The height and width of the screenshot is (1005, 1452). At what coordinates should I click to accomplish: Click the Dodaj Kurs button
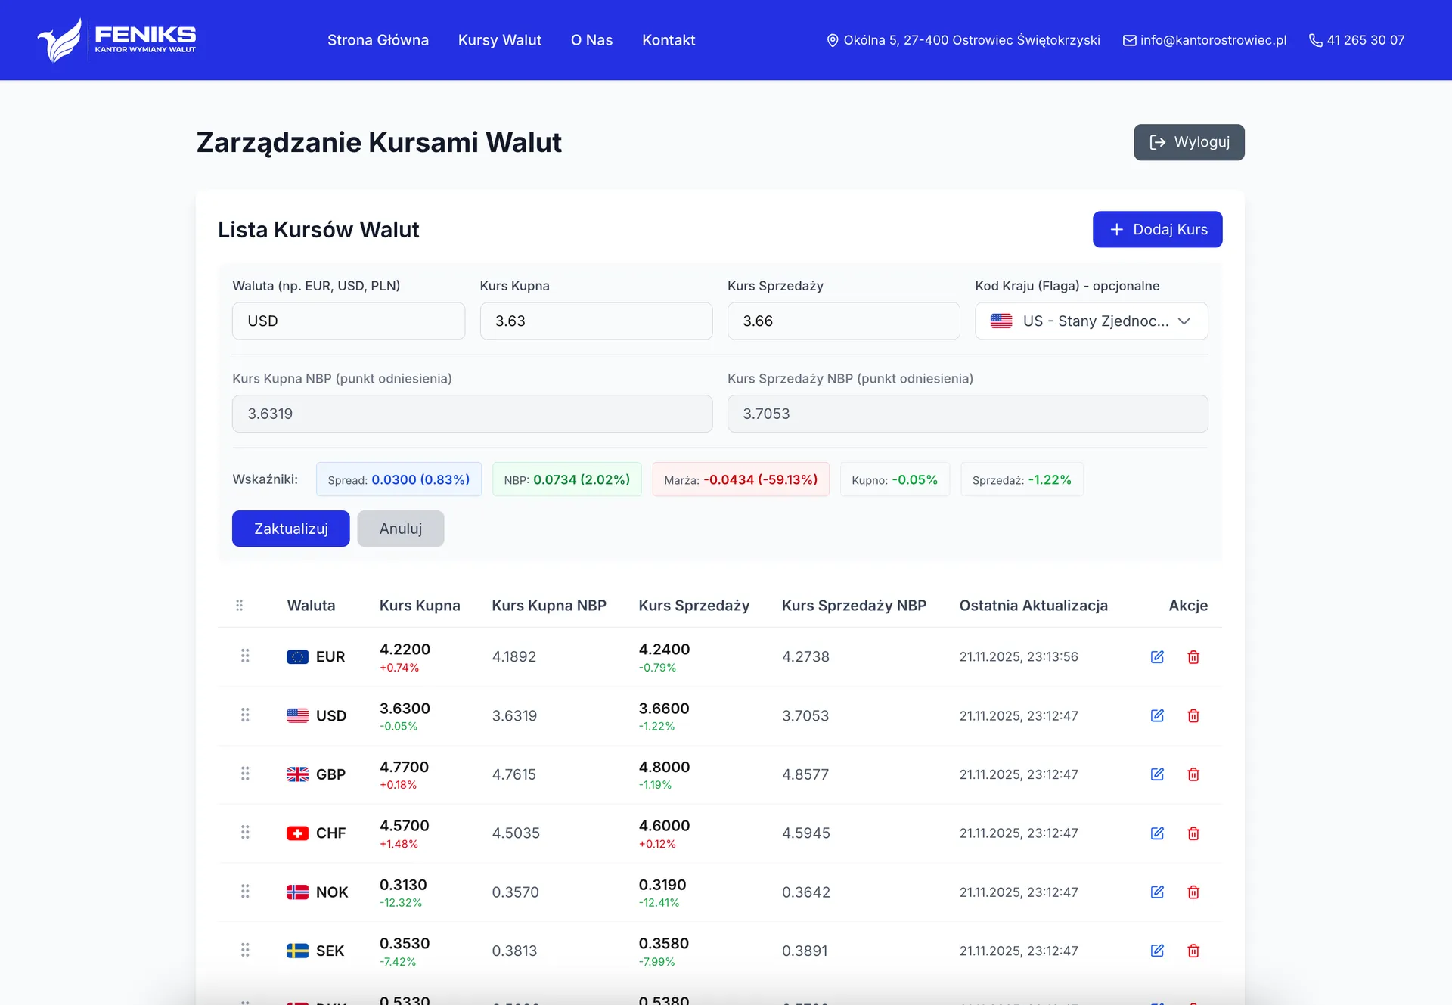1157,229
